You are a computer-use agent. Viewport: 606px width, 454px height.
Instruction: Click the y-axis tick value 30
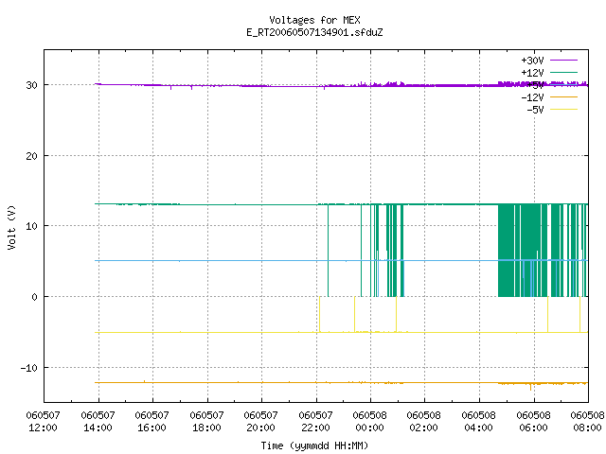(31, 85)
